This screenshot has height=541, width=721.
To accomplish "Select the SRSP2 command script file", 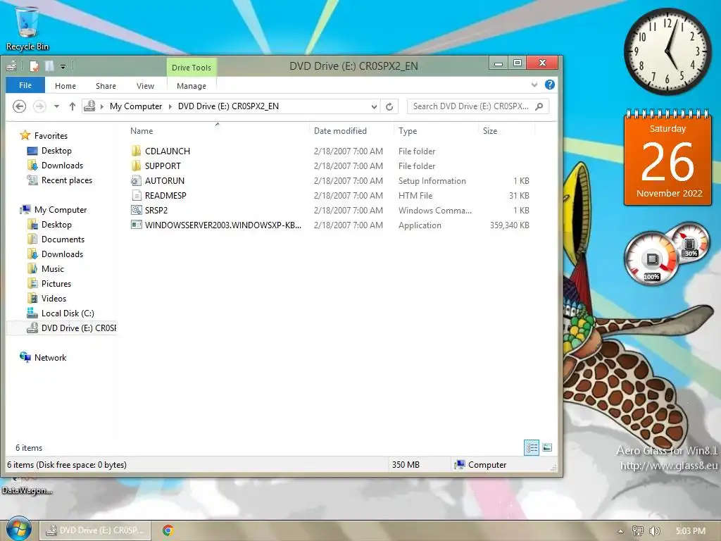I will [156, 210].
